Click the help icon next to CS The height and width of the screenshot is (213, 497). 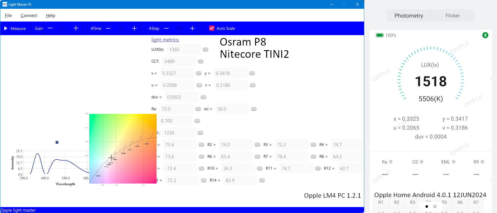[x=421, y=162]
